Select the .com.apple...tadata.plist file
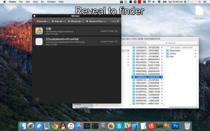Image resolution: width=210 pixels, height=131 pixels. 181,48
